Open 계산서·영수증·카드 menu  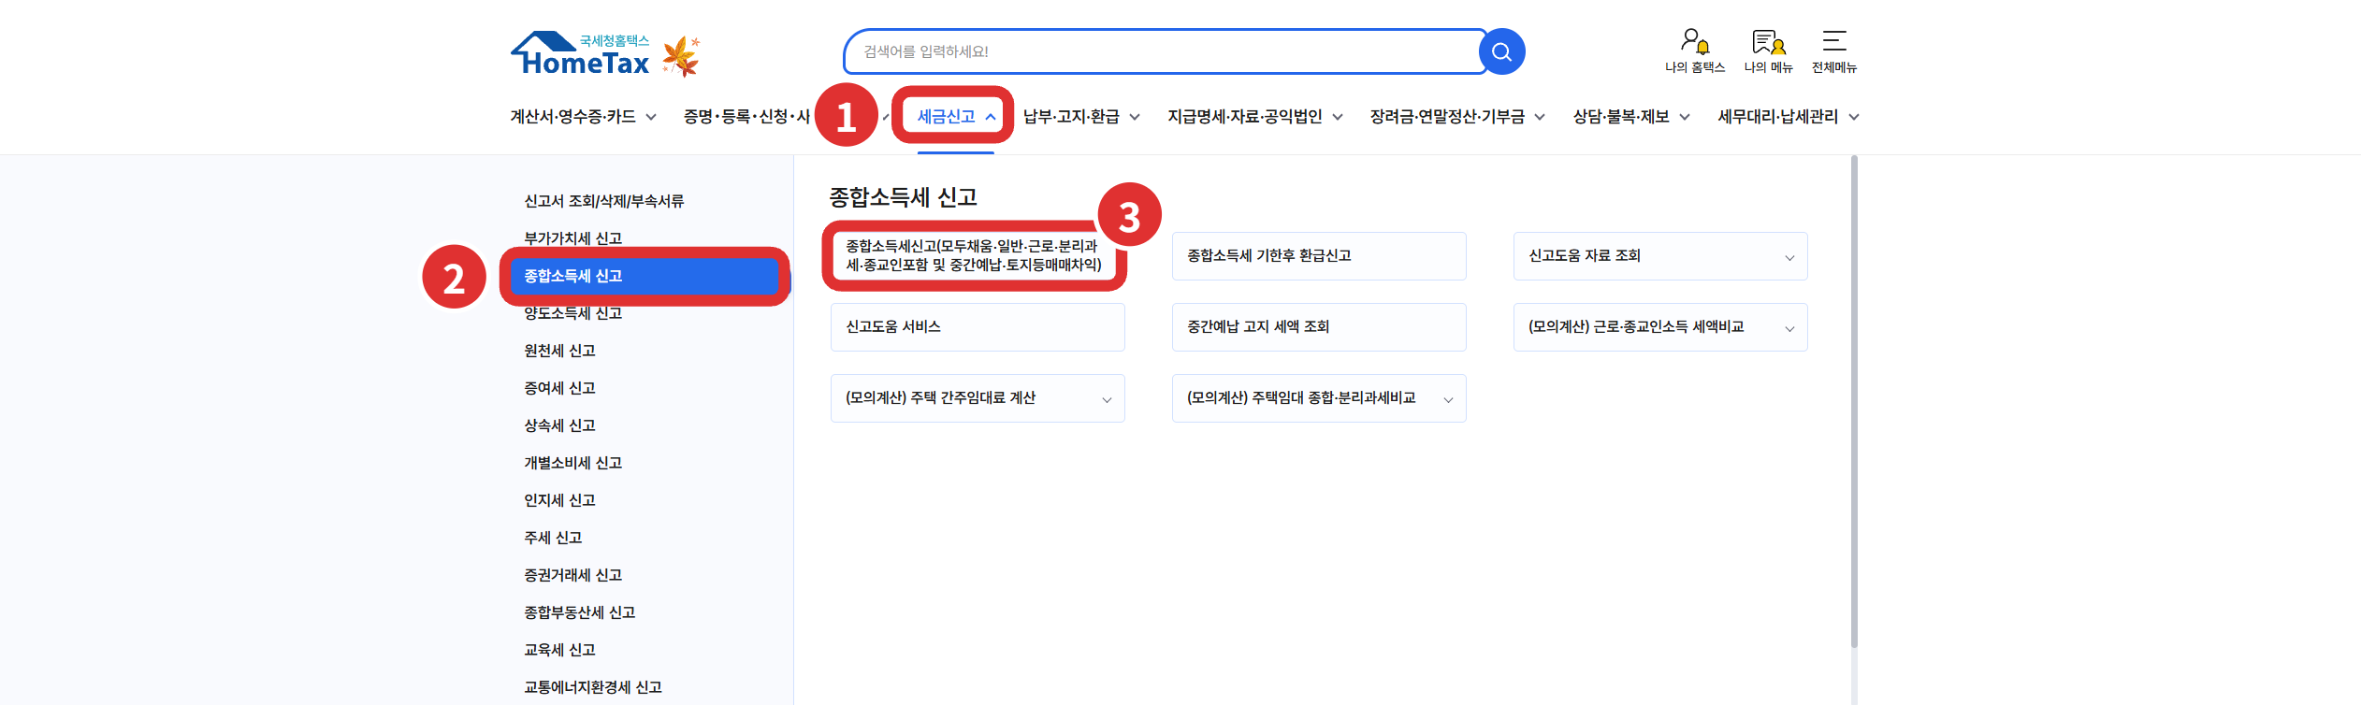click(x=572, y=117)
